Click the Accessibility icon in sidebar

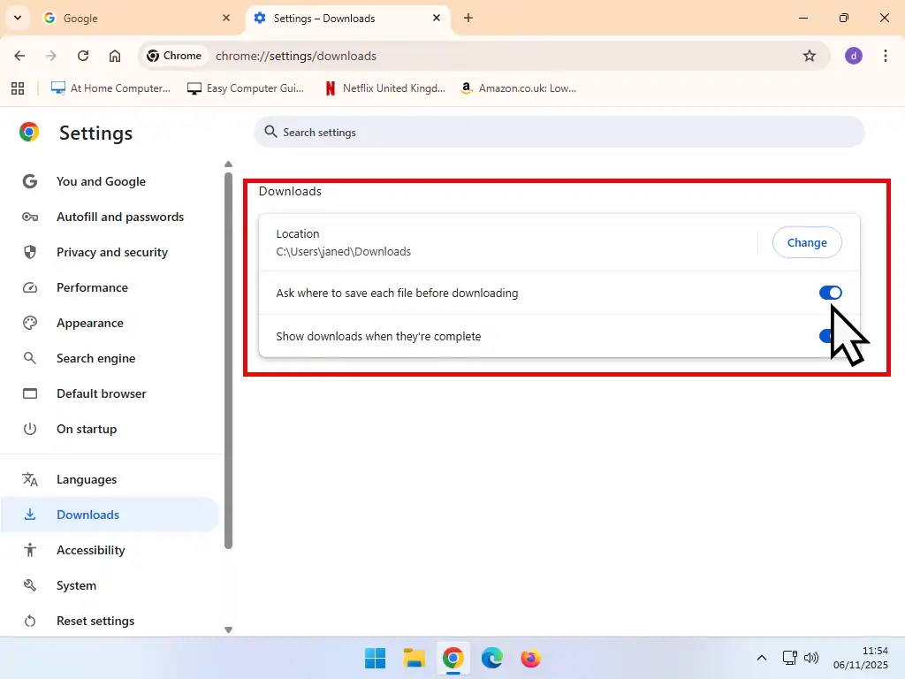[29, 550]
